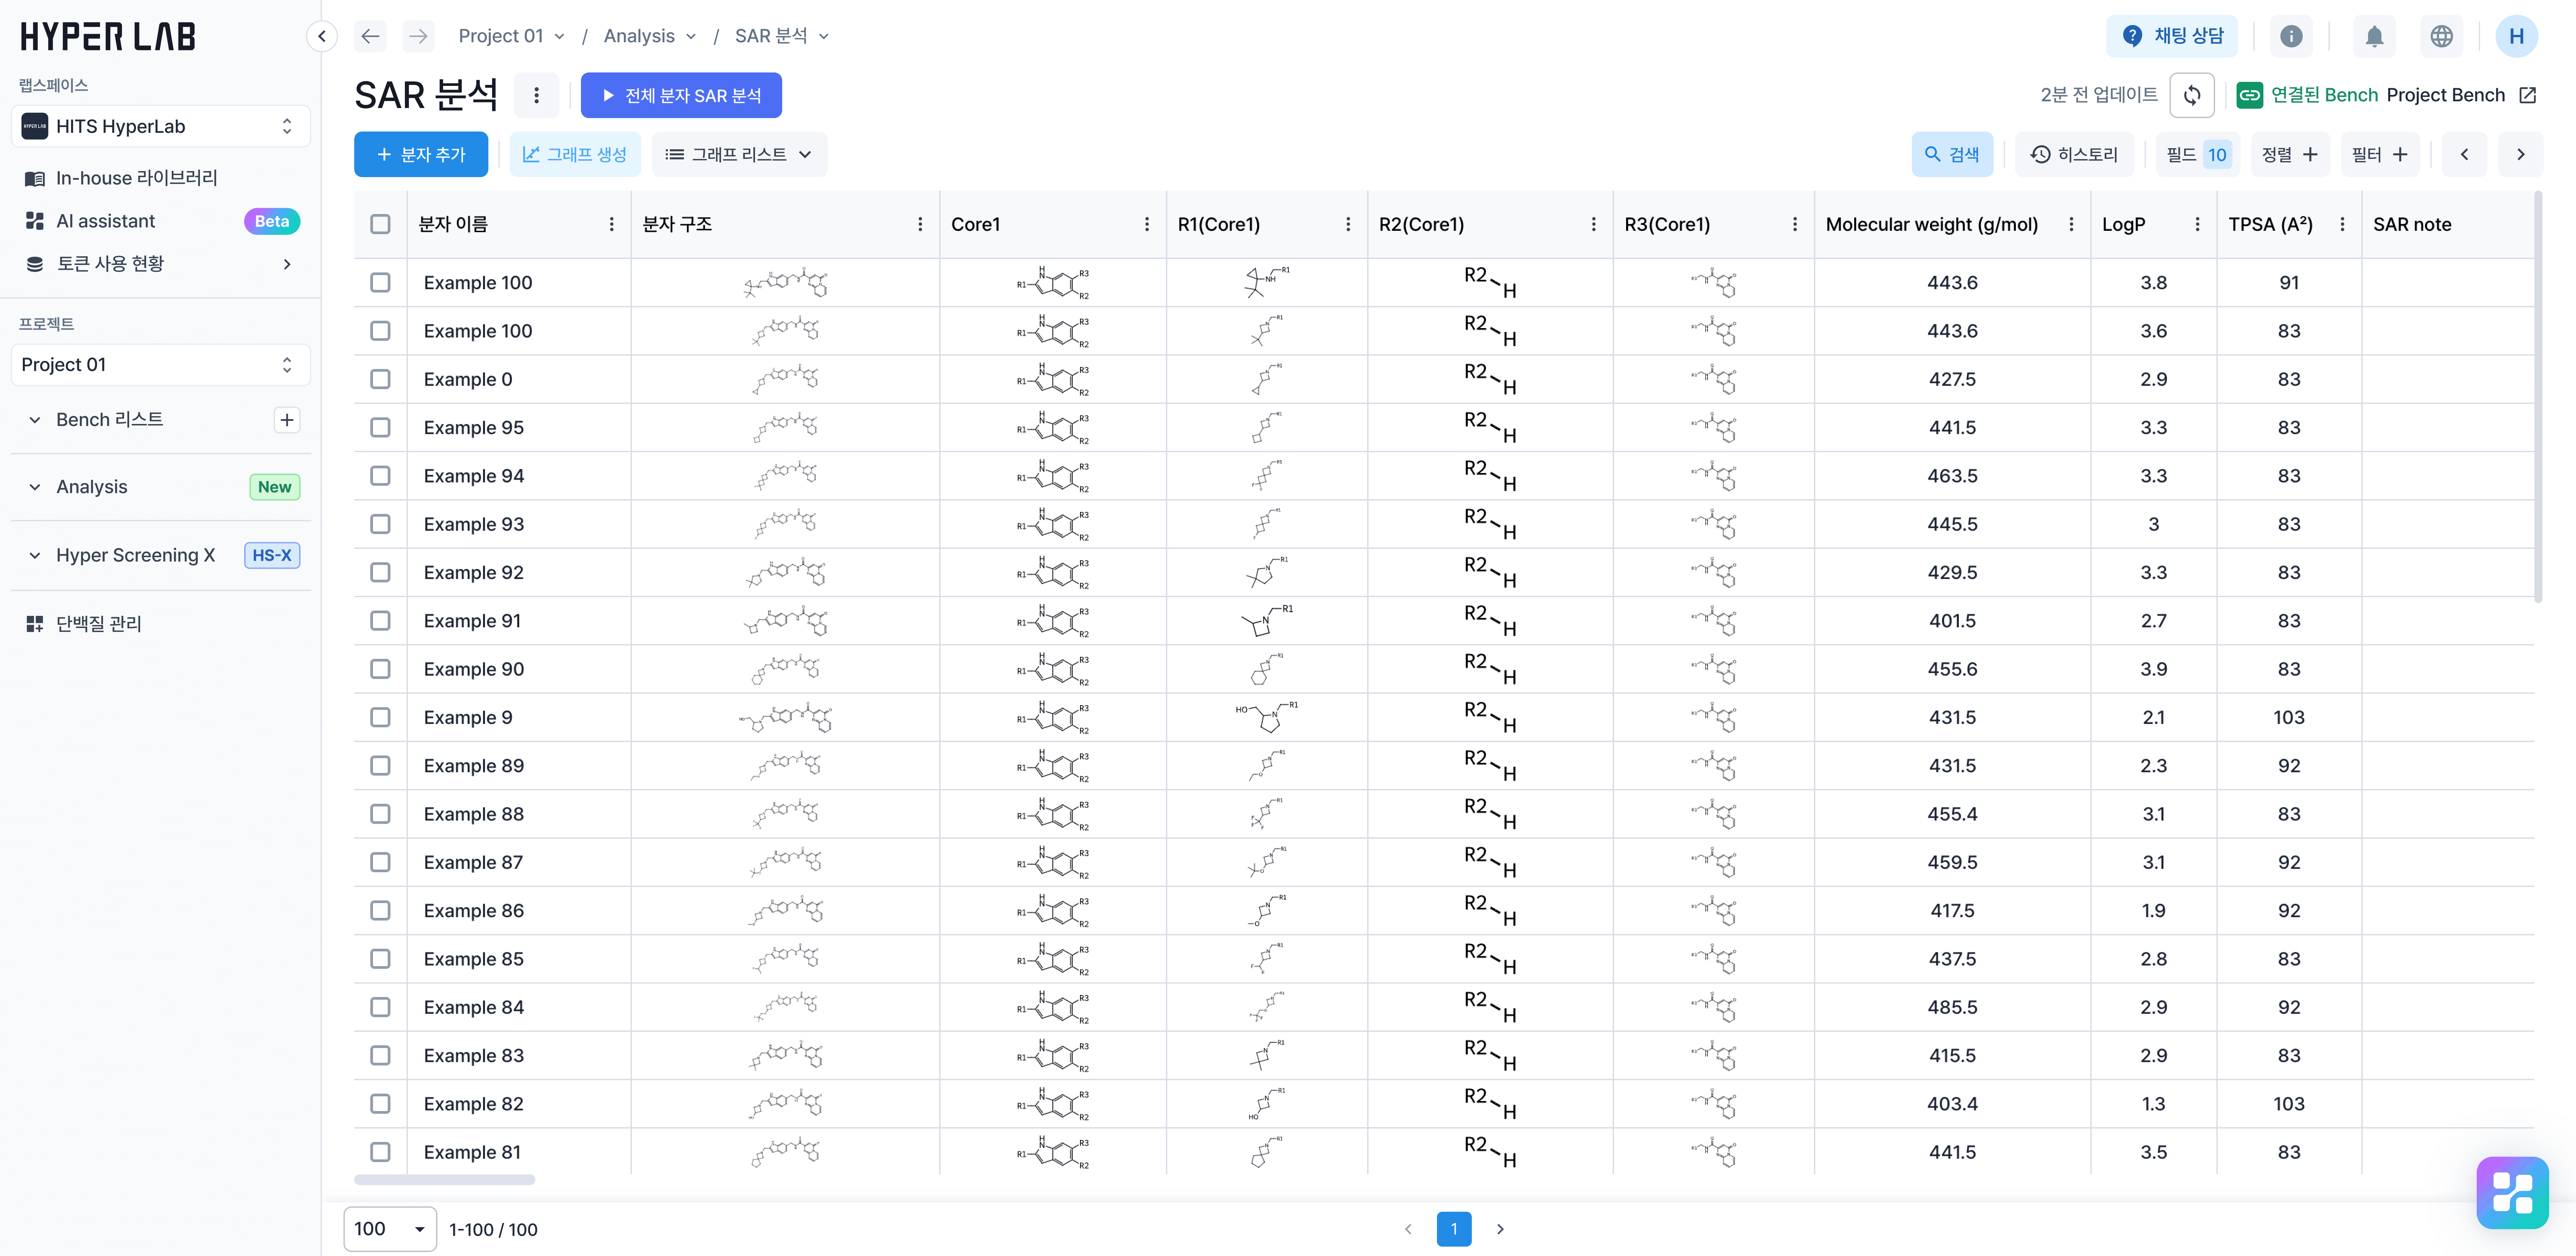Open the H user avatar menu
The height and width of the screenshot is (1256, 2576).
pos(2516,36)
